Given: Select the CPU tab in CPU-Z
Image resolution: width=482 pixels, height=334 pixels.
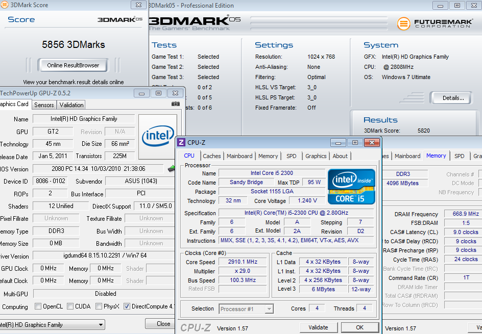Looking at the screenshot, I should point(189,156).
